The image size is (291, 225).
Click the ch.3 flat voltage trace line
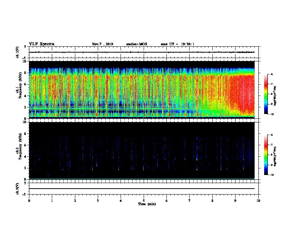tap(142, 189)
